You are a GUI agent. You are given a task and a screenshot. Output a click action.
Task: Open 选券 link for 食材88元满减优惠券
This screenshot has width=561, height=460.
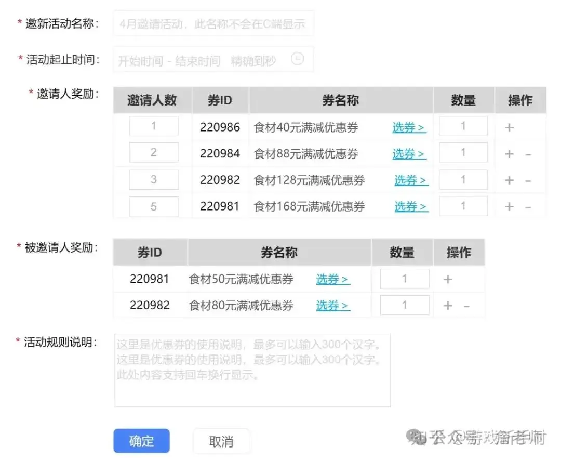pos(409,154)
